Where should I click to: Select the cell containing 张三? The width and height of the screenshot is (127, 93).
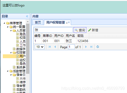point(71,41)
